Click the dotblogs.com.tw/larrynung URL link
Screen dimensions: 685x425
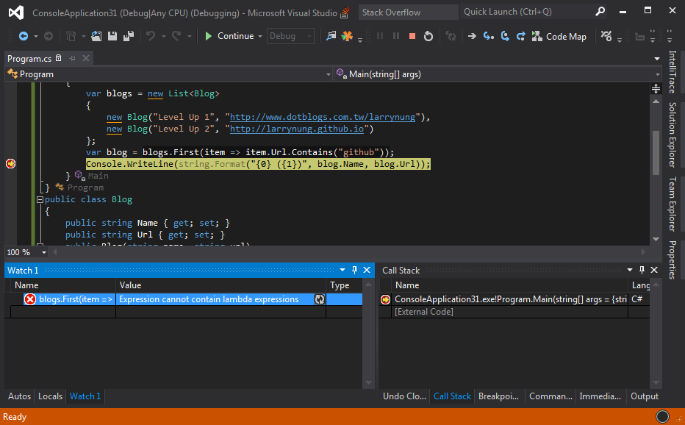323,117
